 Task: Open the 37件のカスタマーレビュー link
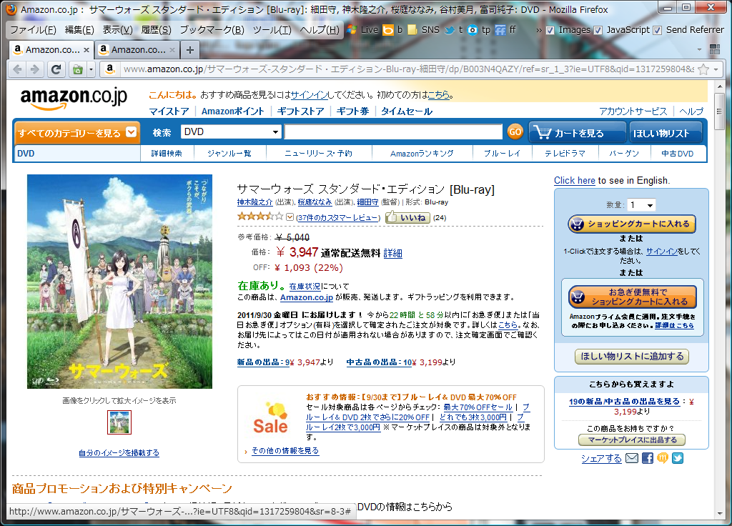pyautogui.click(x=338, y=217)
